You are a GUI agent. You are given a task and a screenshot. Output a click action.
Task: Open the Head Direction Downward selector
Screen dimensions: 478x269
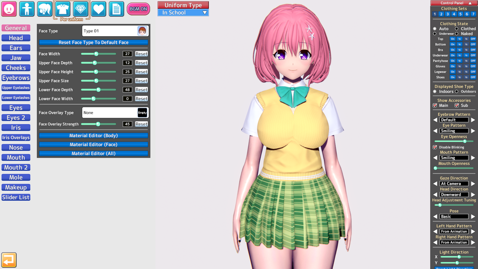tap(454, 195)
